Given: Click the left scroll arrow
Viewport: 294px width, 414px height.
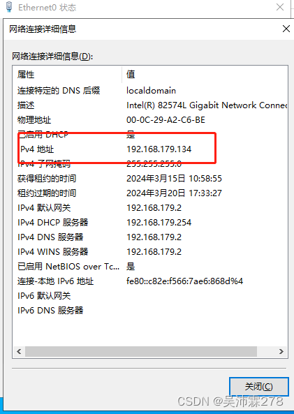Looking at the screenshot, I should pyautogui.click(x=19, y=351).
